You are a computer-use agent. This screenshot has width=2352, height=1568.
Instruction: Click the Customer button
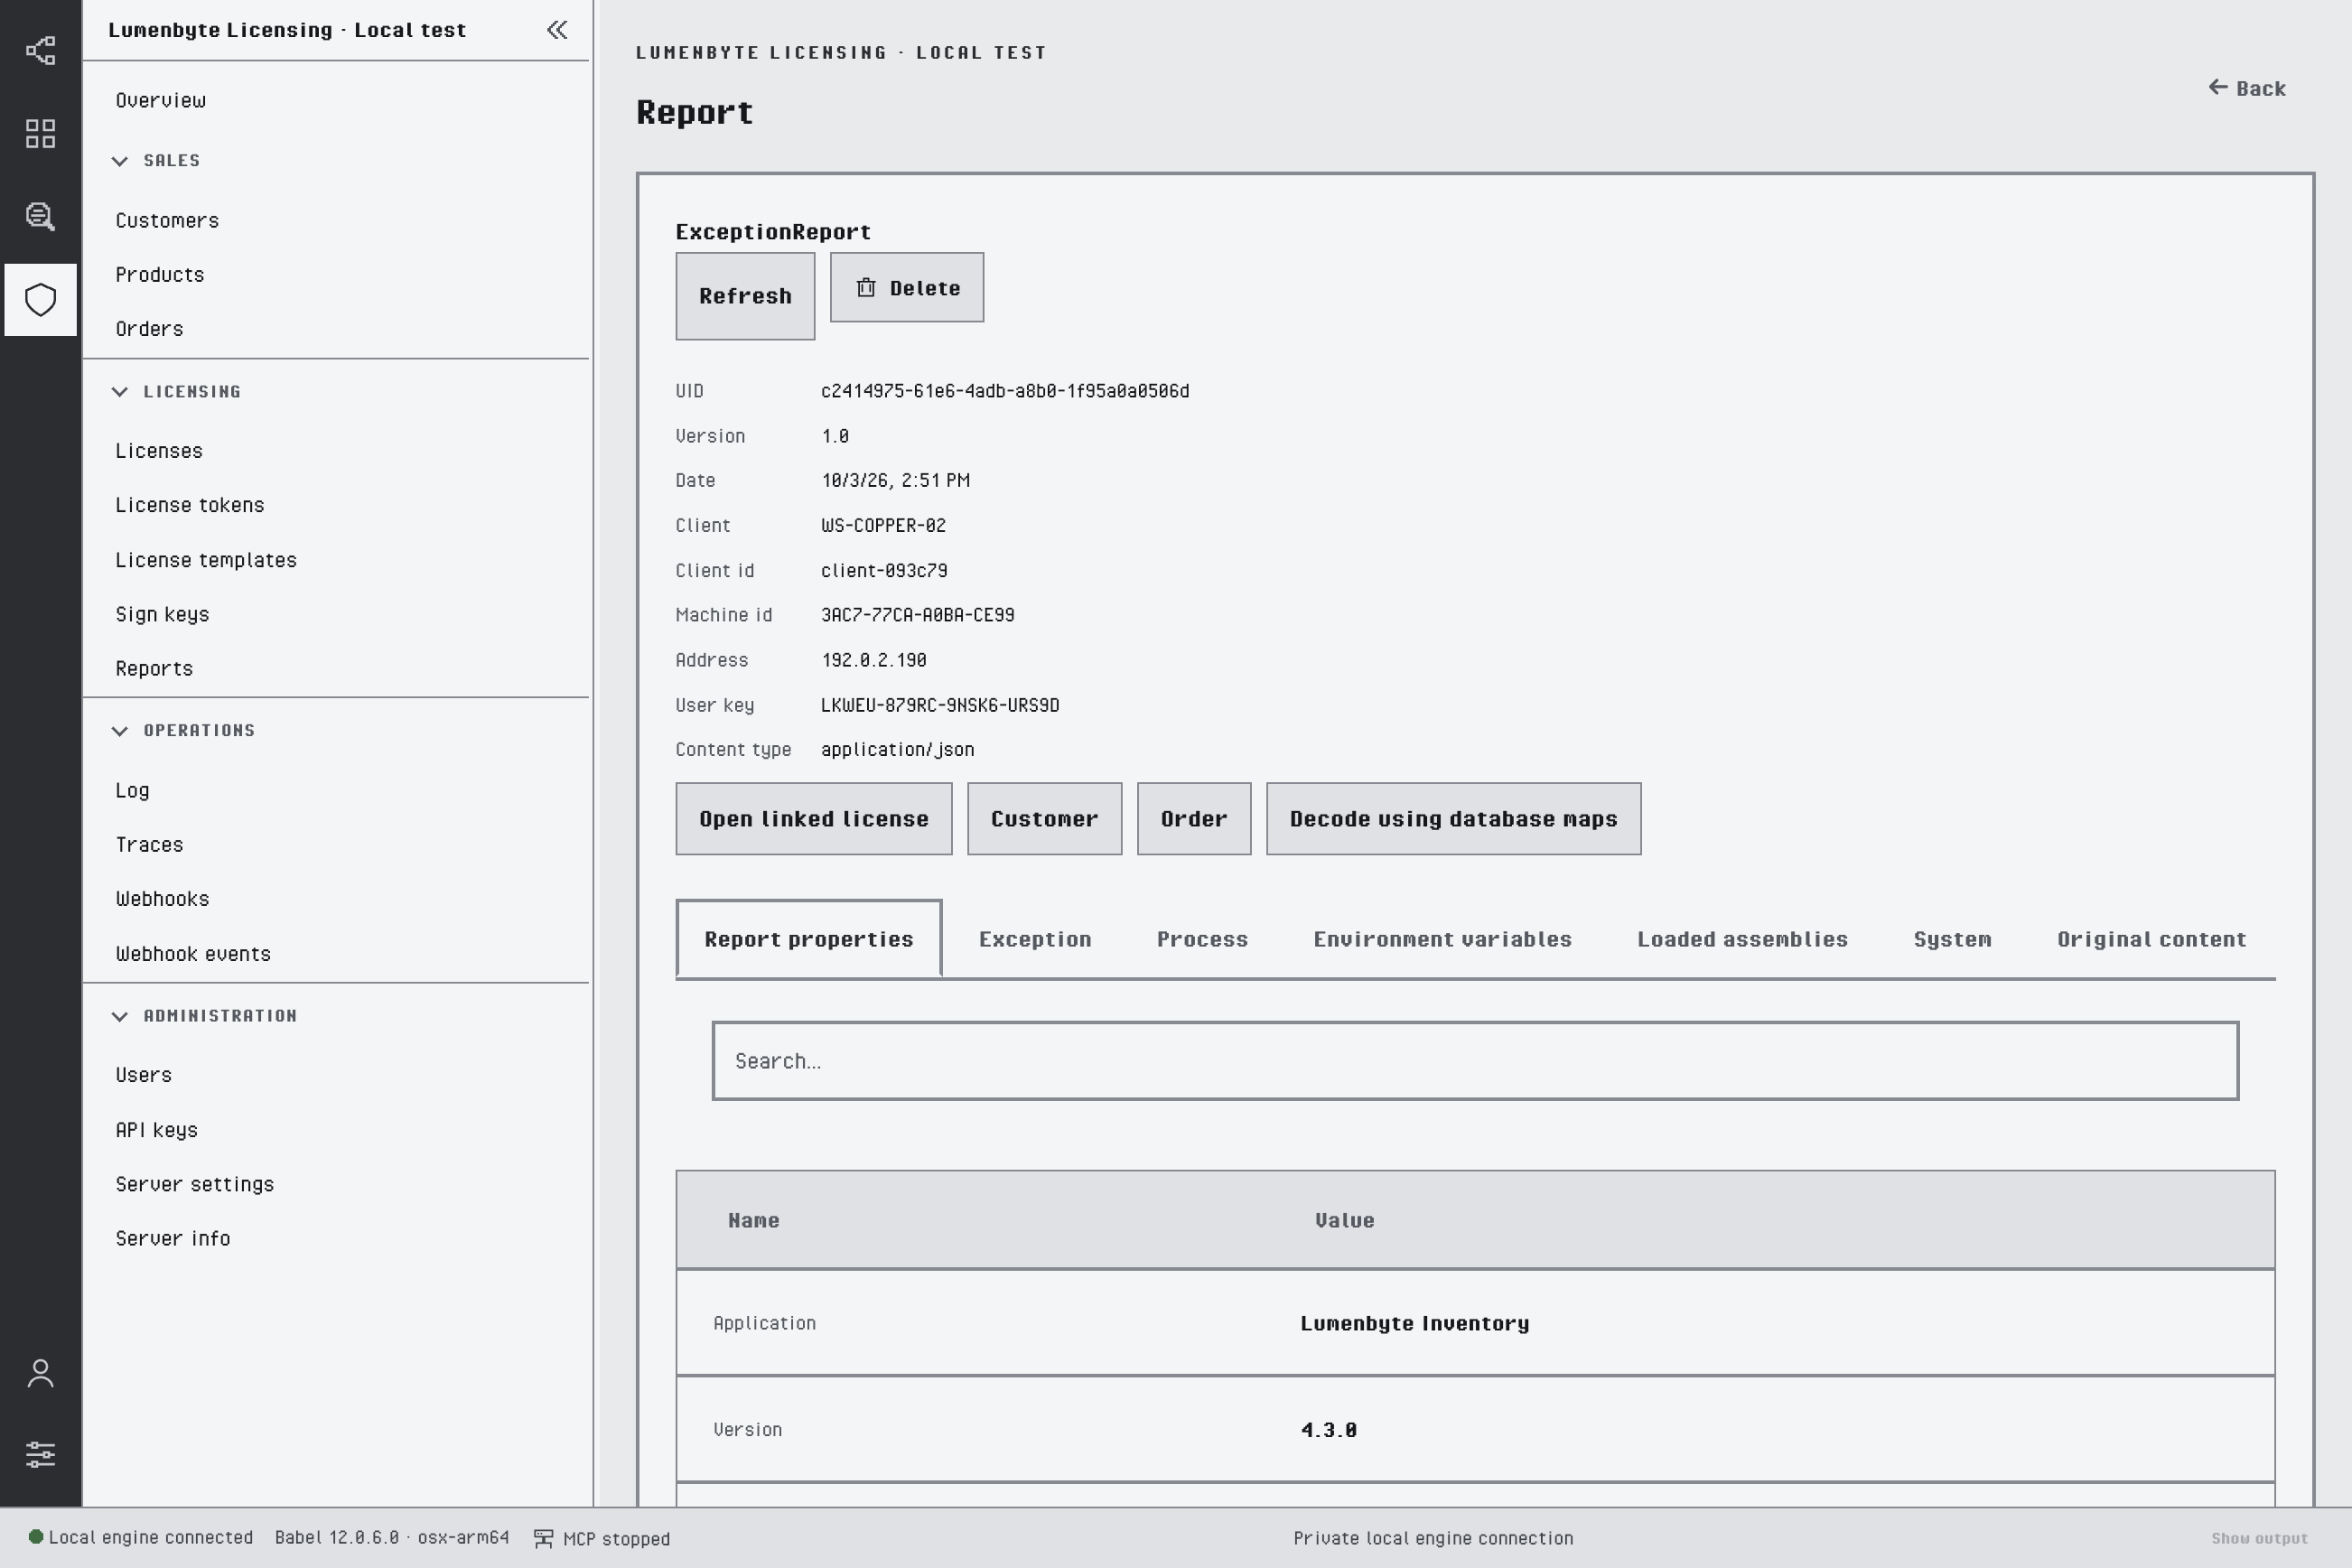click(x=1044, y=819)
